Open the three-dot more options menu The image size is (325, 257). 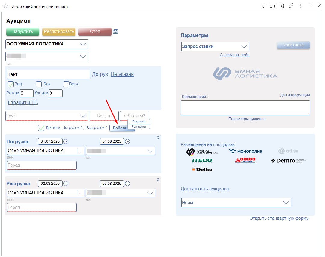coord(301,6)
